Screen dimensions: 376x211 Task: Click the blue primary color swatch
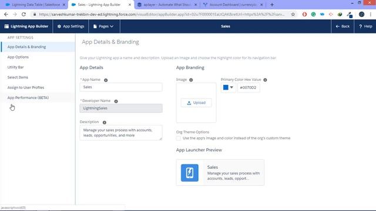[x=226, y=87]
